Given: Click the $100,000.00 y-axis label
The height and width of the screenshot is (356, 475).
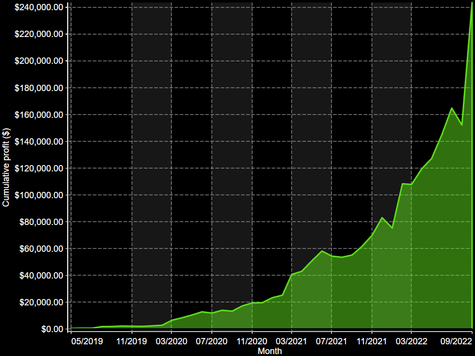Looking at the screenshot, I should click(x=39, y=195).
